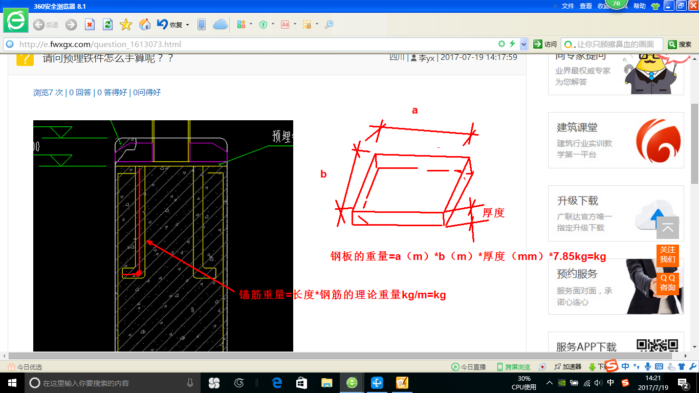The height and width of the screenshot is (393, 699).
Task: Click the green aperture icon in address bar
Action: [502, 44]
